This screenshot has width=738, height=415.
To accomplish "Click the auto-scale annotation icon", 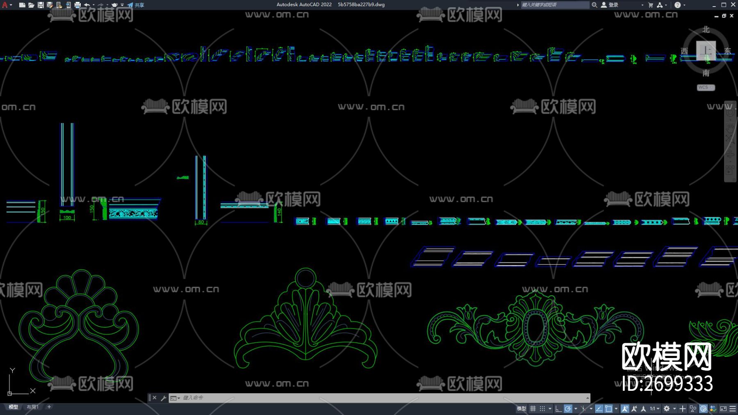I will coord(634,408).
